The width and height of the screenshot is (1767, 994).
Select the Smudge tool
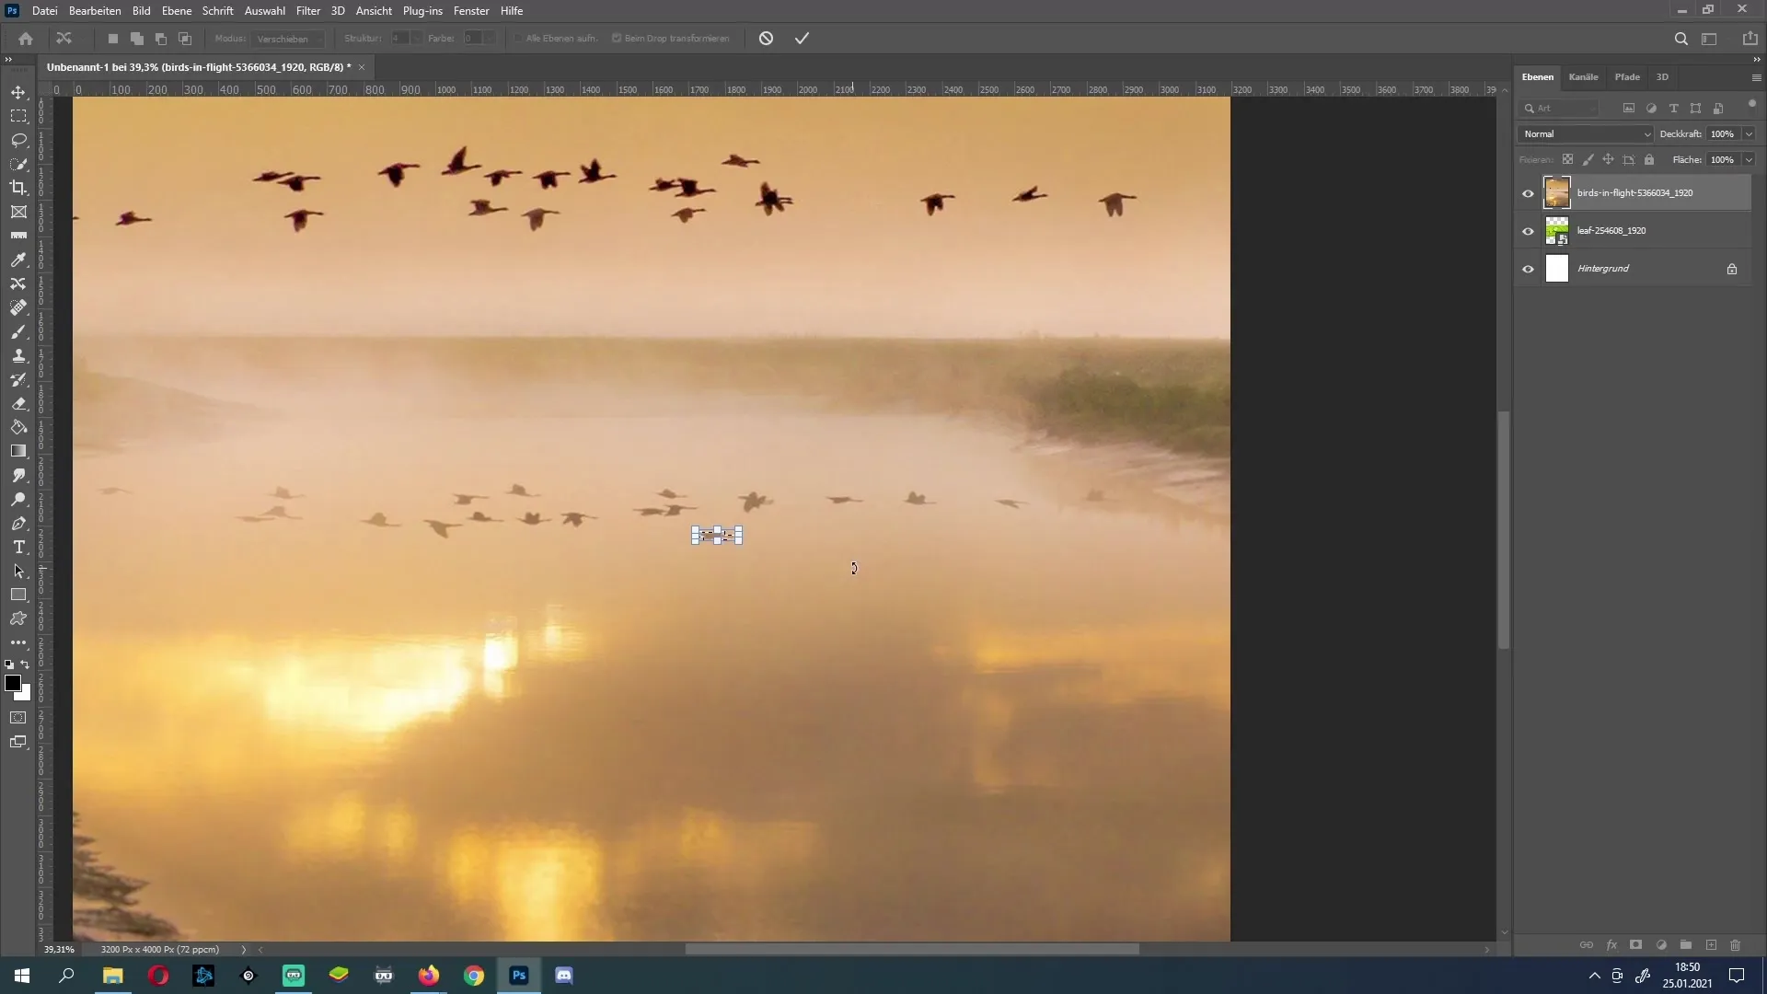[18, 475]
